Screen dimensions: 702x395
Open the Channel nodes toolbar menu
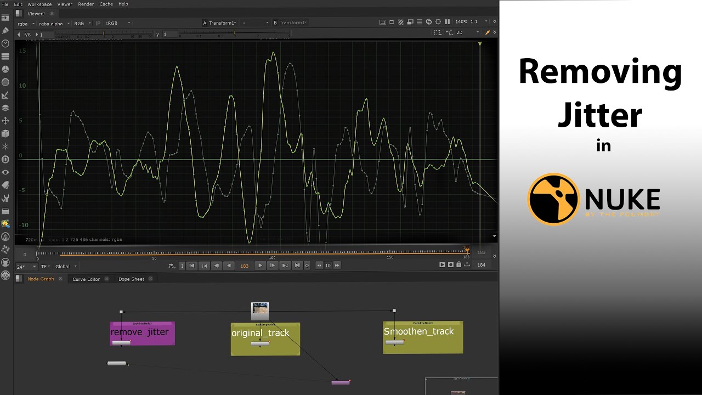[5, 56]
